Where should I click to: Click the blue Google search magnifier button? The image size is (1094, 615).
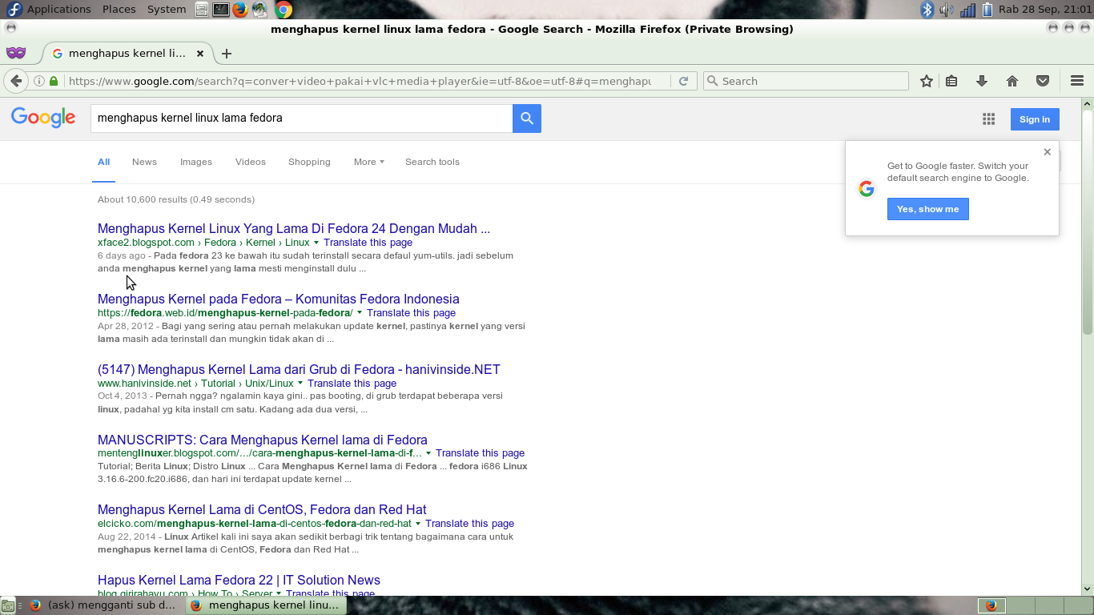pos(527,118)
